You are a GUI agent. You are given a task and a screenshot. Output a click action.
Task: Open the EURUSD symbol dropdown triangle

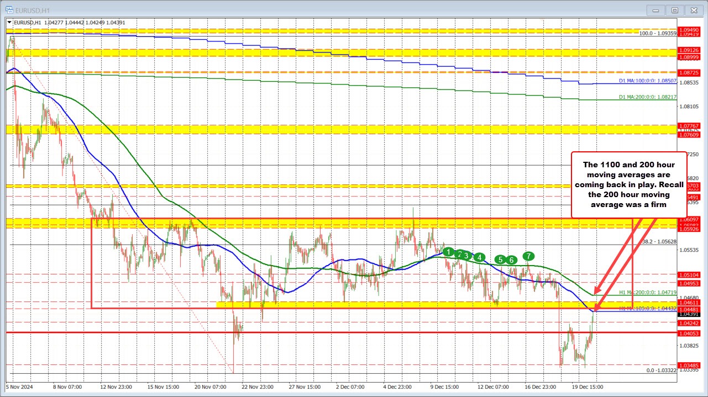9,22
